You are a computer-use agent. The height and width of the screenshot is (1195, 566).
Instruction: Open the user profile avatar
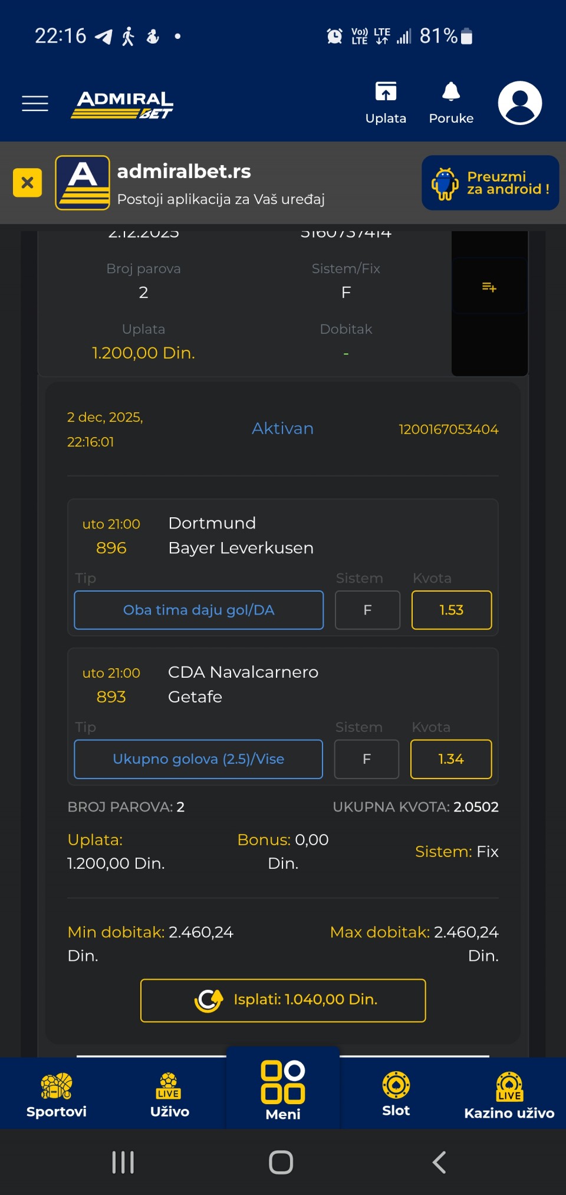[519, 103]
